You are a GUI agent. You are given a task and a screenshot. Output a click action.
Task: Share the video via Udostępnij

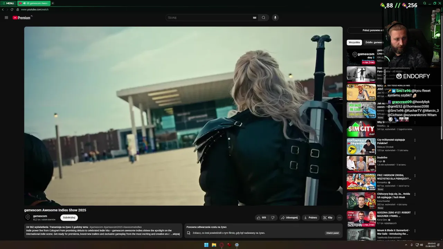(289, 218)
